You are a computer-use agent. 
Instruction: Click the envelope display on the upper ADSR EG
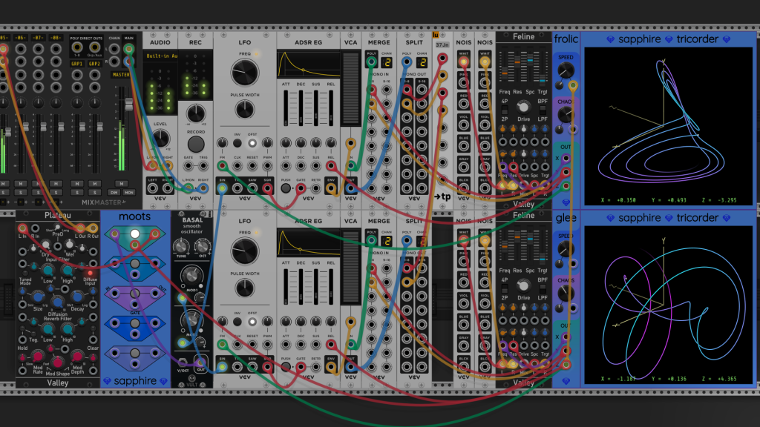point(308,64)
